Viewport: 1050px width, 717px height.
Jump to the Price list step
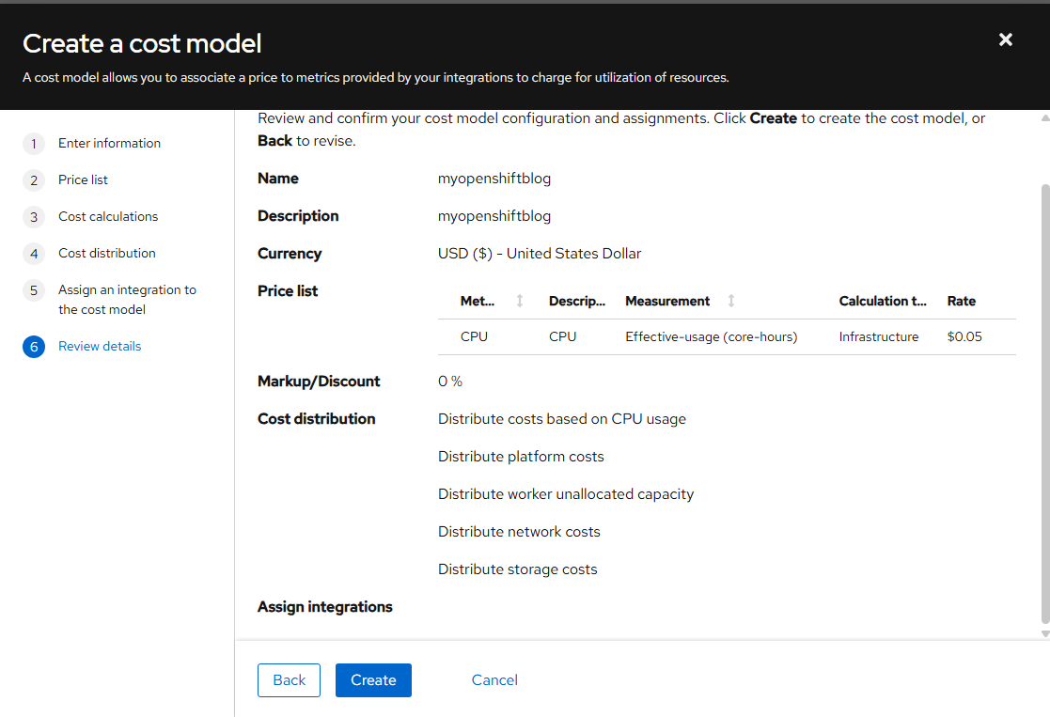pos(83,179)
